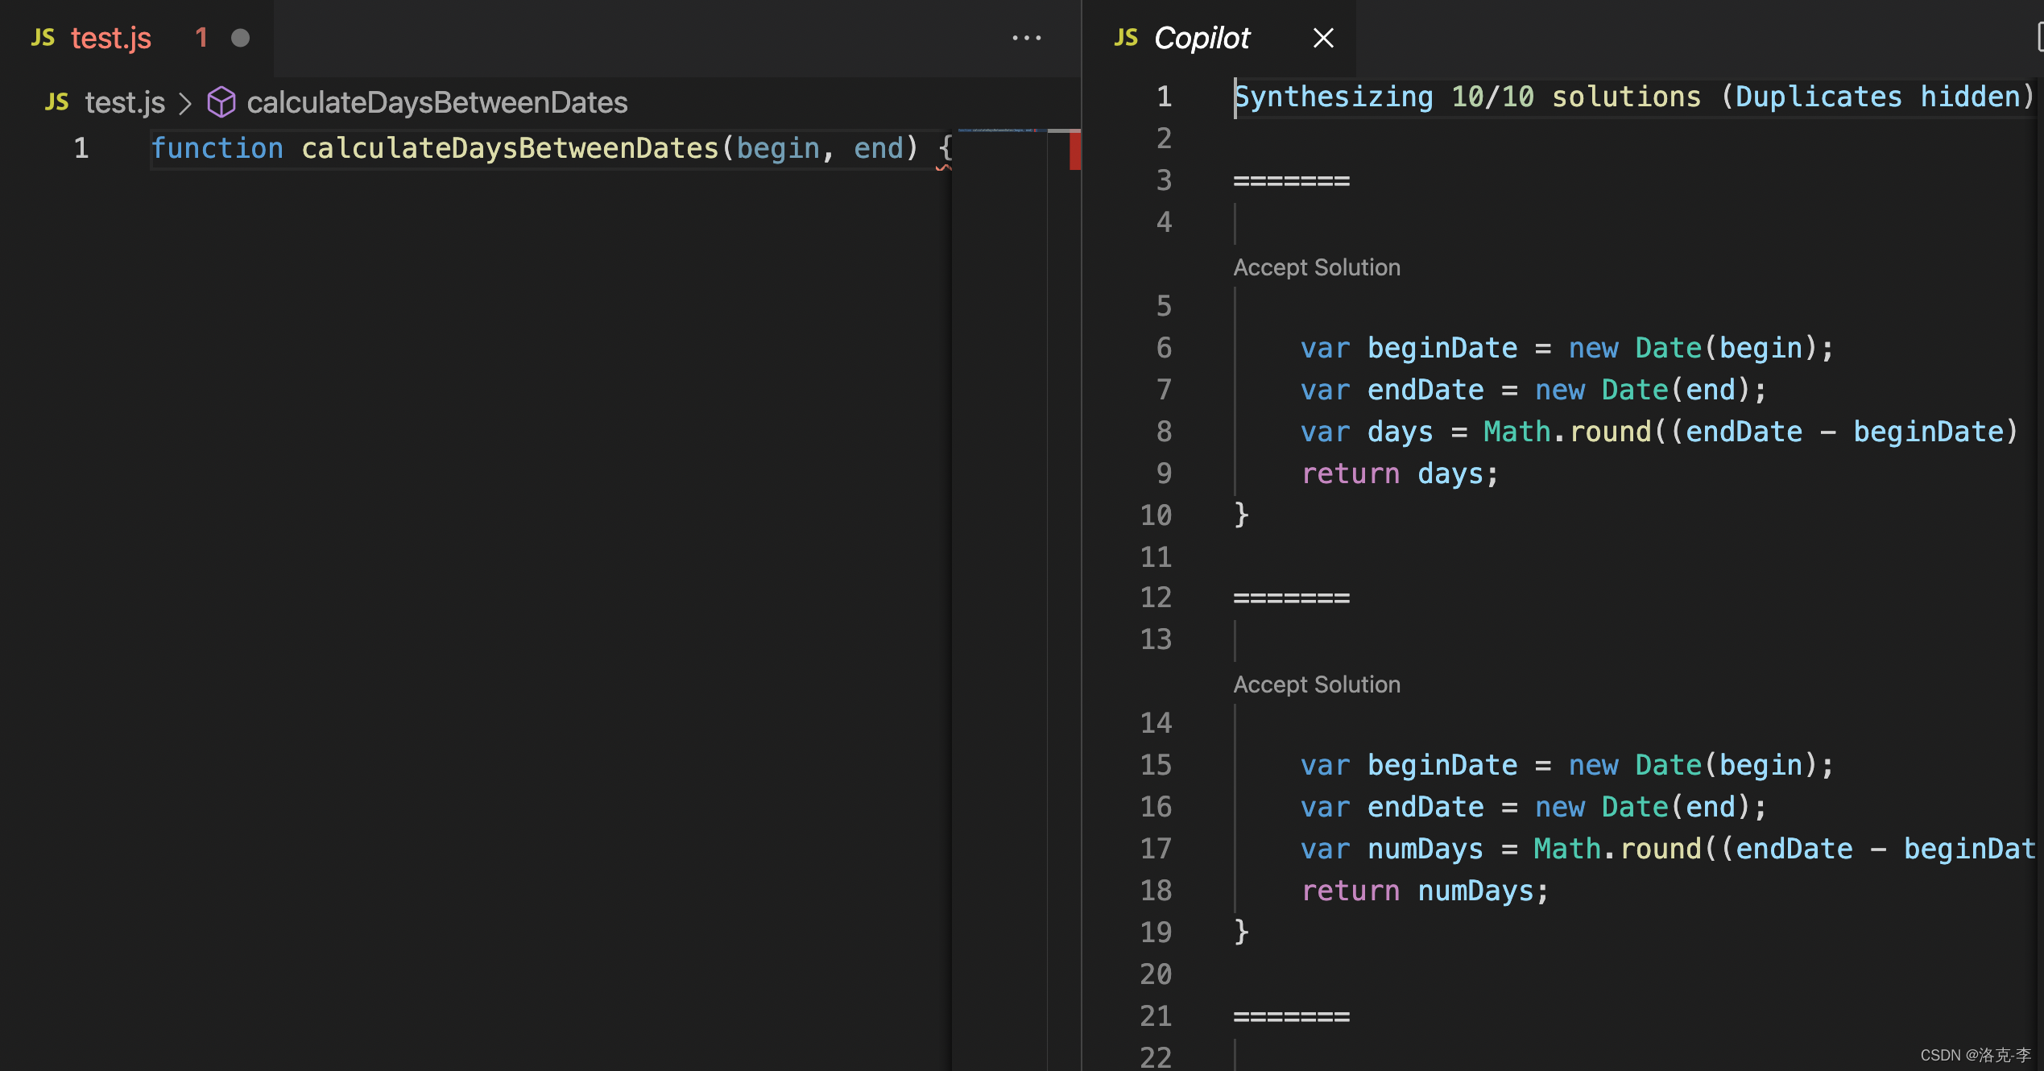The width and height of the screenshot is (2044, 1071).
Task: Click the 'return days;' line
Action: coord(1400,473)
